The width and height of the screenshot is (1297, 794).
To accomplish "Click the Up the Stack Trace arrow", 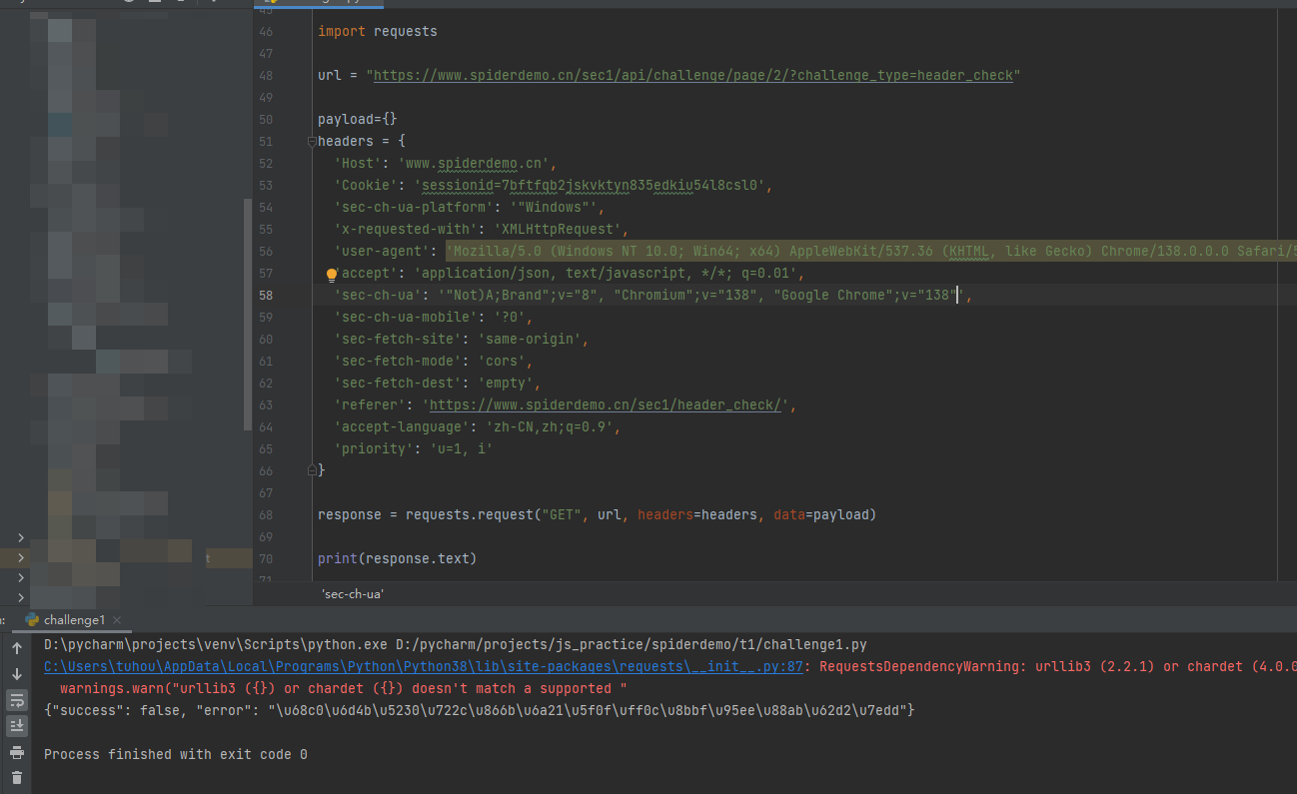I will tap(17, 648).
